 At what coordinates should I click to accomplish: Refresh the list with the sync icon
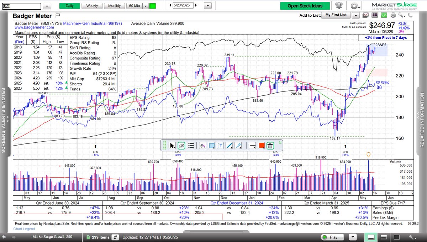point(115,237)
